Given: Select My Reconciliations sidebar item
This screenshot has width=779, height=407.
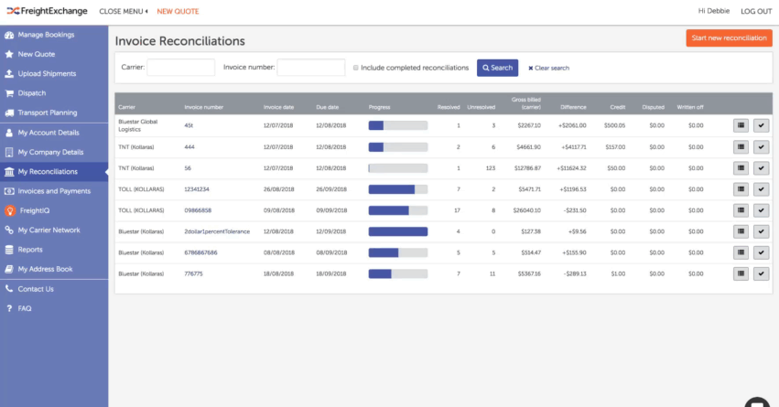Looking at the screenshot, I should pyautogui.click(x=54, y=172).
